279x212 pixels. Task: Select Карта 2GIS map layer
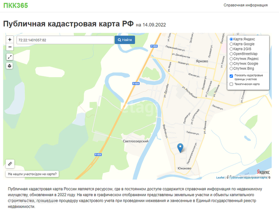point(231,49)
